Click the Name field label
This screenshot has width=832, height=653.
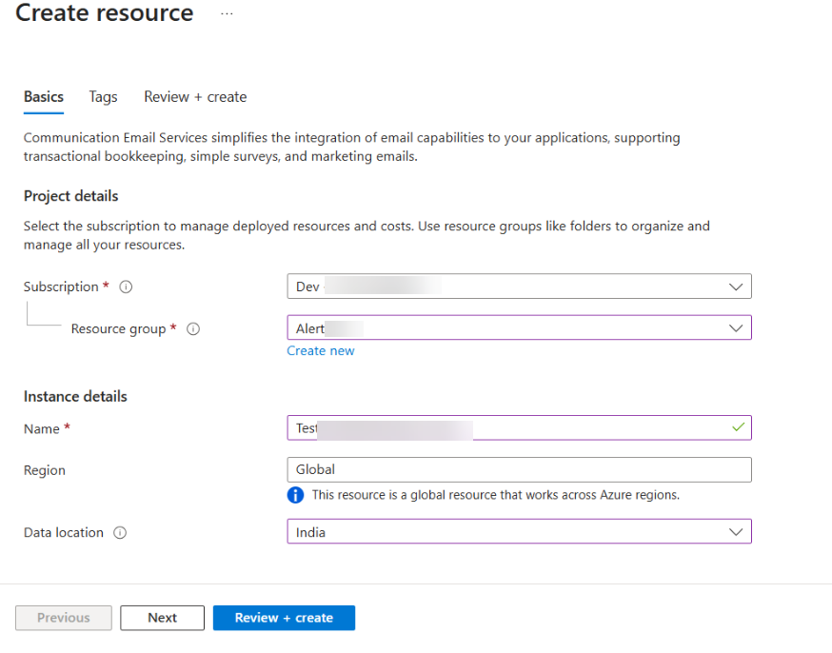(x=41, y=429)
